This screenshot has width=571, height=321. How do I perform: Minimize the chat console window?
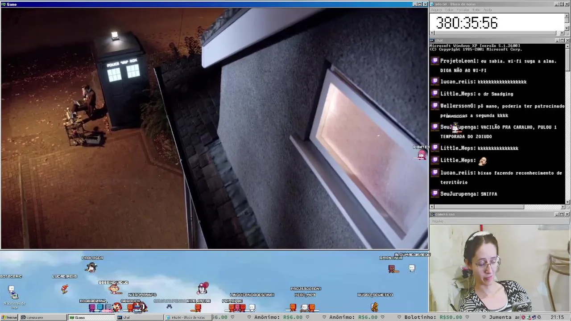(x=557, y=41)
